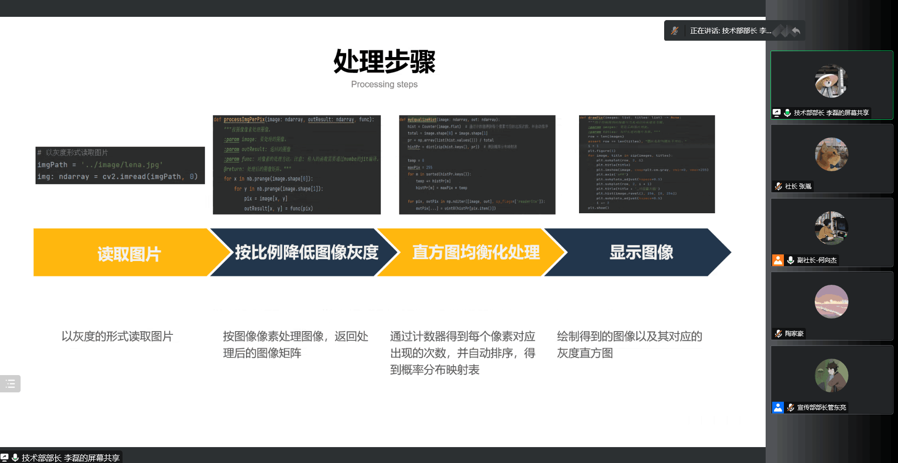Click the return arrow icon in speaking bar

tap(796, 31)
